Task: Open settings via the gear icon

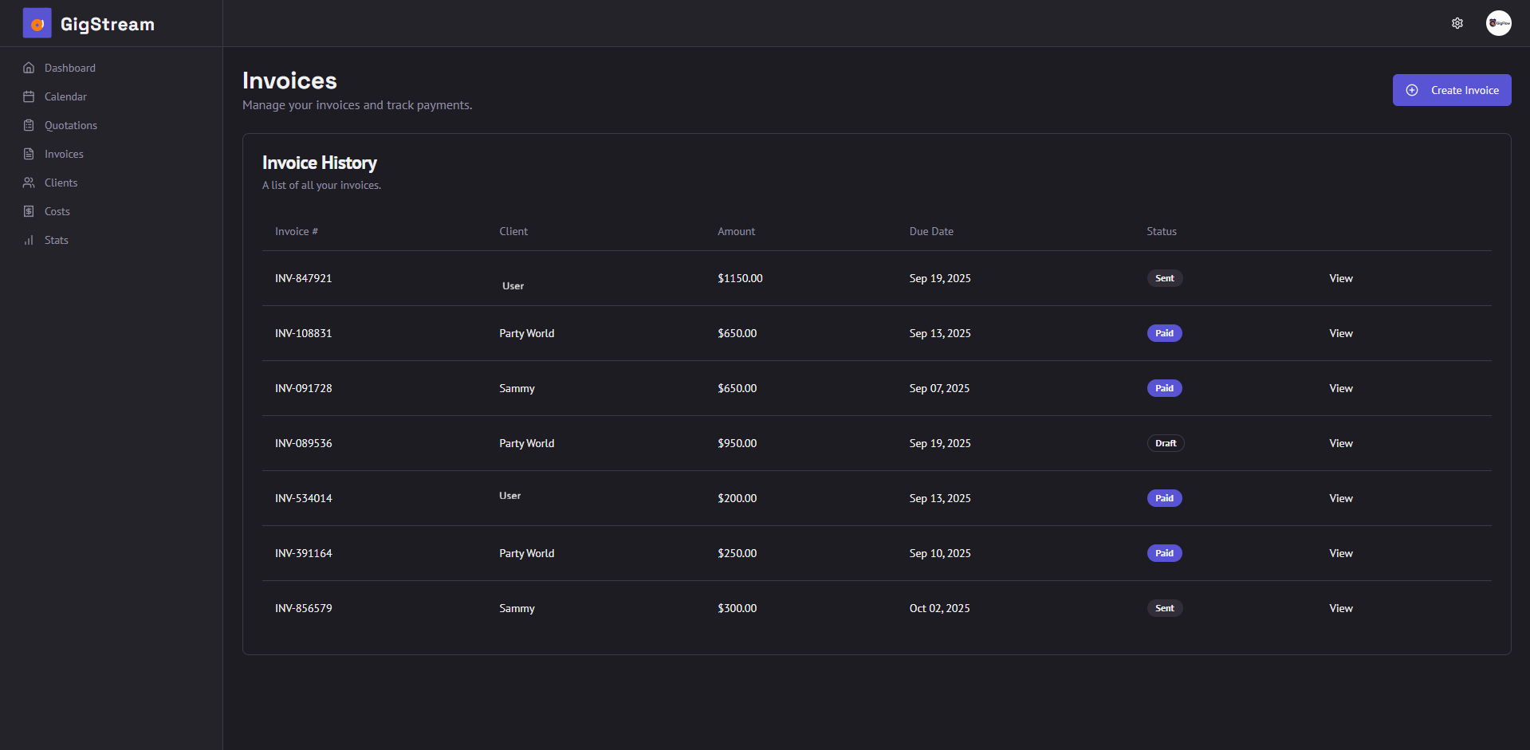Action: [1457, 23]
